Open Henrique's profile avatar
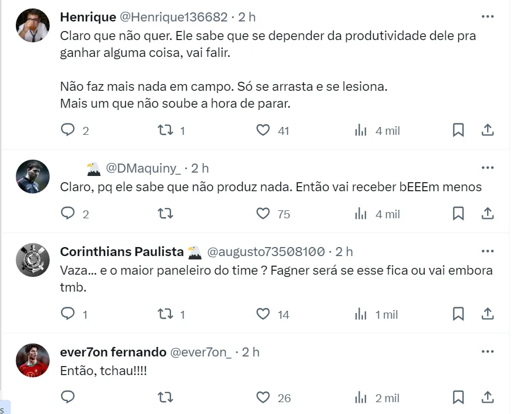This screenshot has height=414, width=512. tap(32, 25)
